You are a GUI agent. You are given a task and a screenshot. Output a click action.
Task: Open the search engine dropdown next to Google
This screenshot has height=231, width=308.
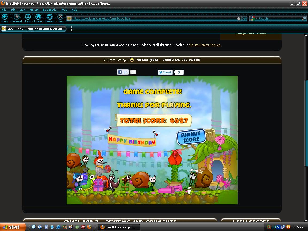(x=257, y=18)
